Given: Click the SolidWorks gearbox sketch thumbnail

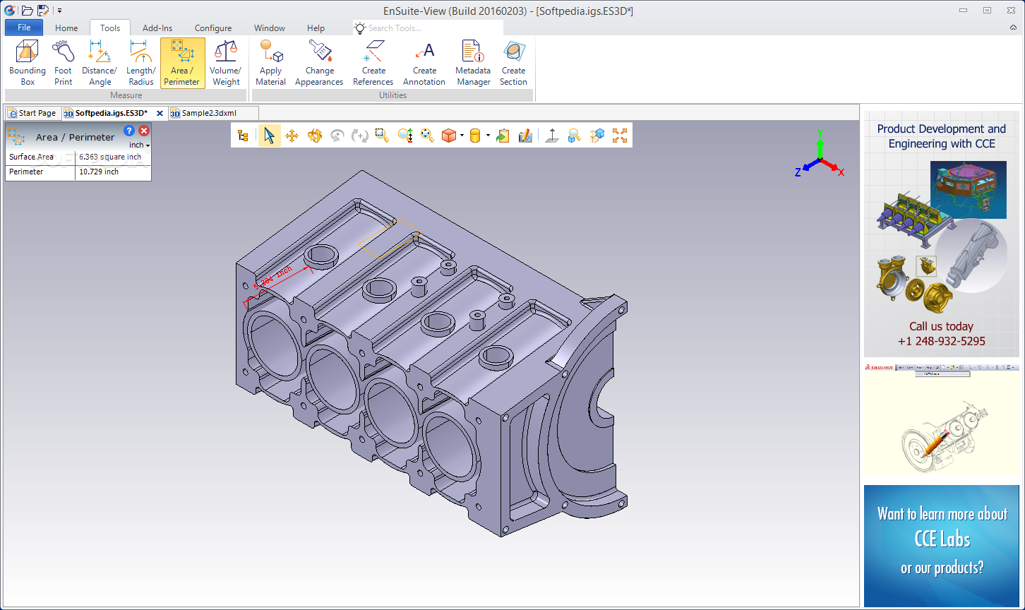Looking at the screenshot, I should 942,419.
